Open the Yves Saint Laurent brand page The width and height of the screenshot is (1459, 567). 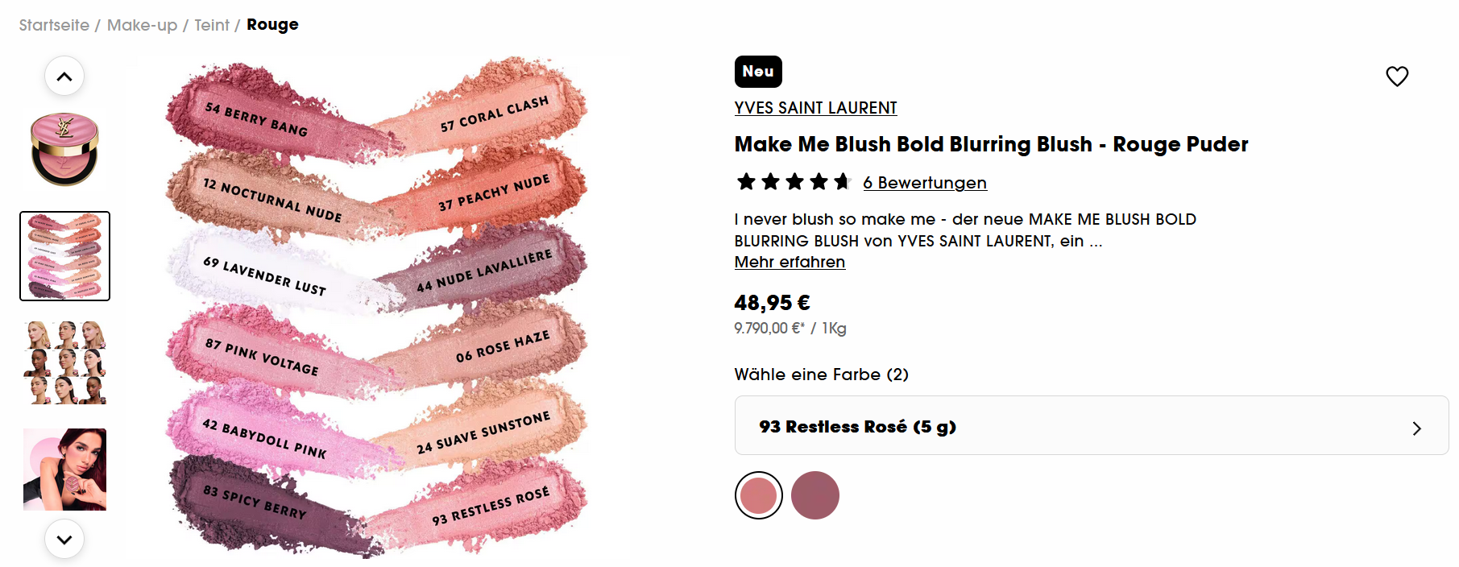click(815, 108)
